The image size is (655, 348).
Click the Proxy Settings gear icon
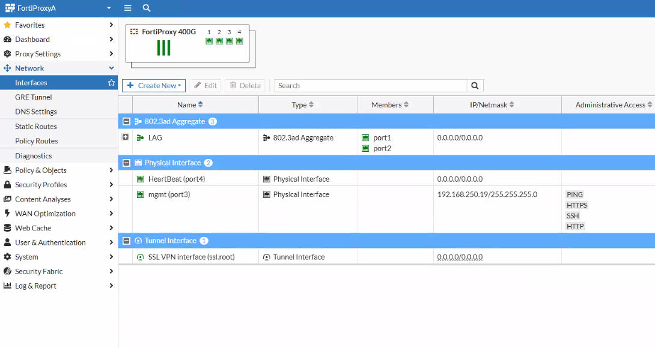pyautogui.click(x=7, y=54)
